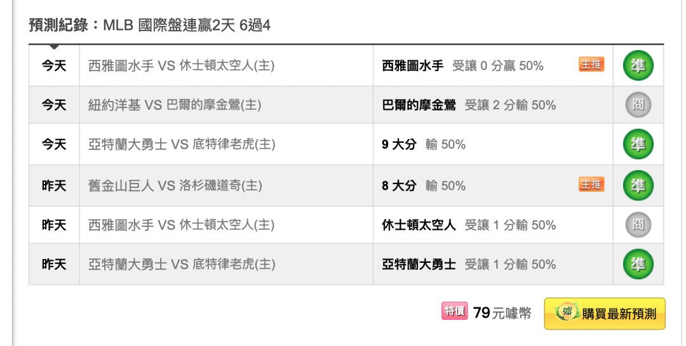Click the pink 特價 badge
Screen dimensions: 686x346
455,311
